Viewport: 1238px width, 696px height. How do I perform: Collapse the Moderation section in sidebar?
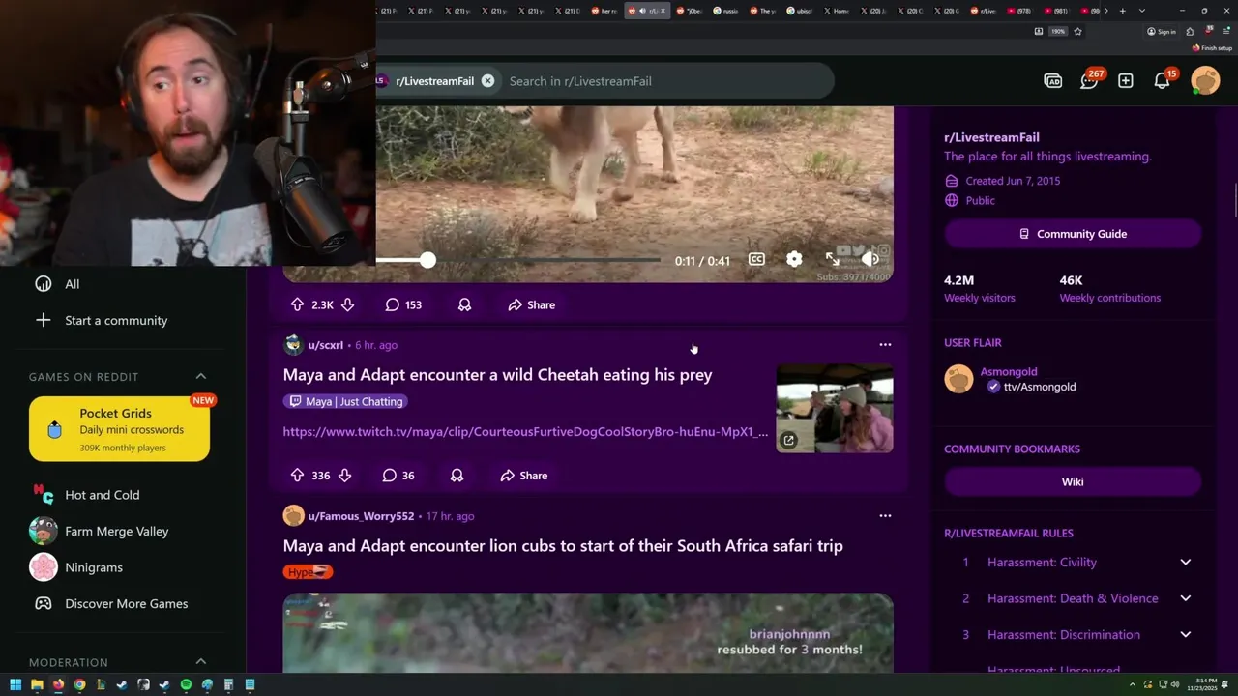pyautogui.click(x=201, y=662)
